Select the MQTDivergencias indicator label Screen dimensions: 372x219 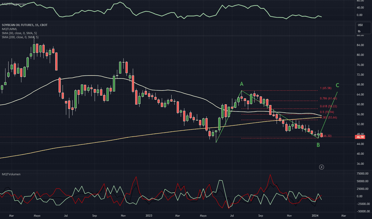(14, 4)
